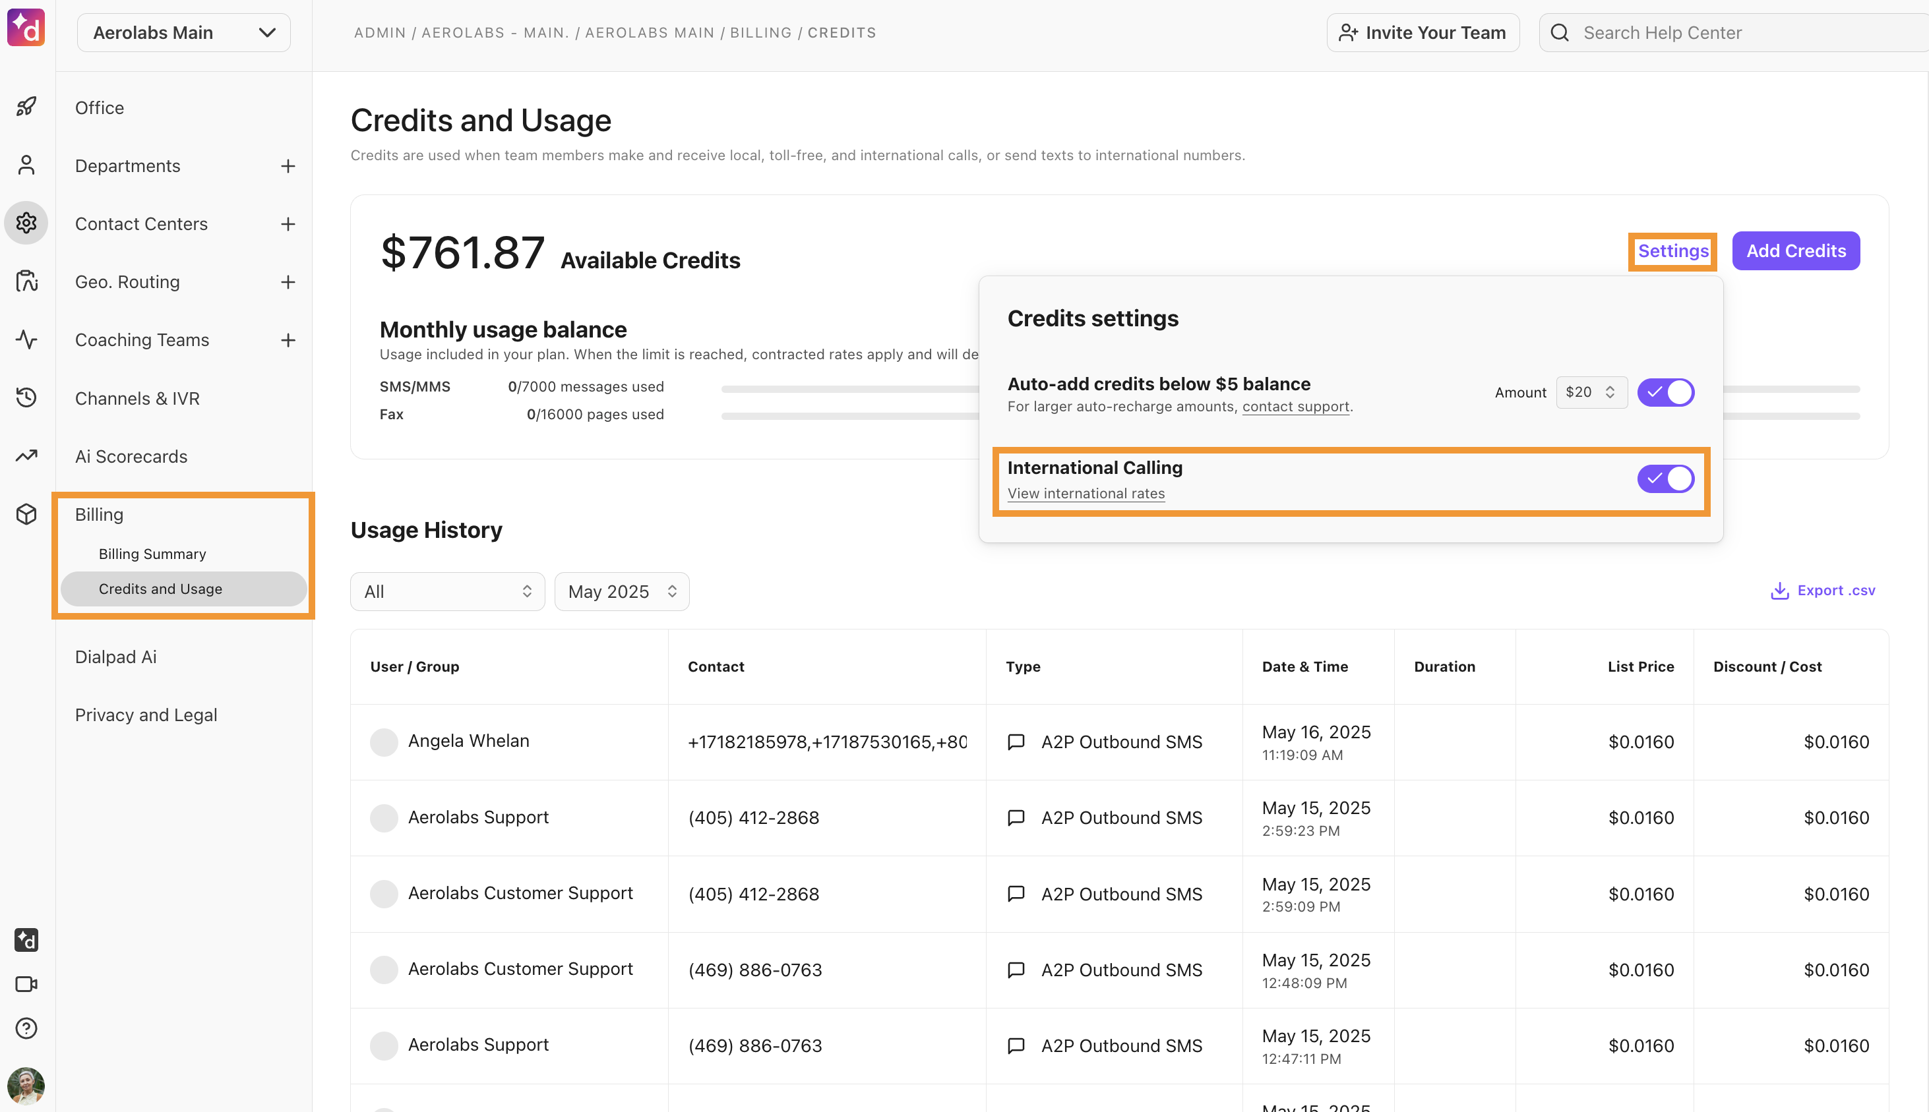Open the video meetings camera icon
The height and width of the screenshot is (1112, 1929).
coord(26,983)
